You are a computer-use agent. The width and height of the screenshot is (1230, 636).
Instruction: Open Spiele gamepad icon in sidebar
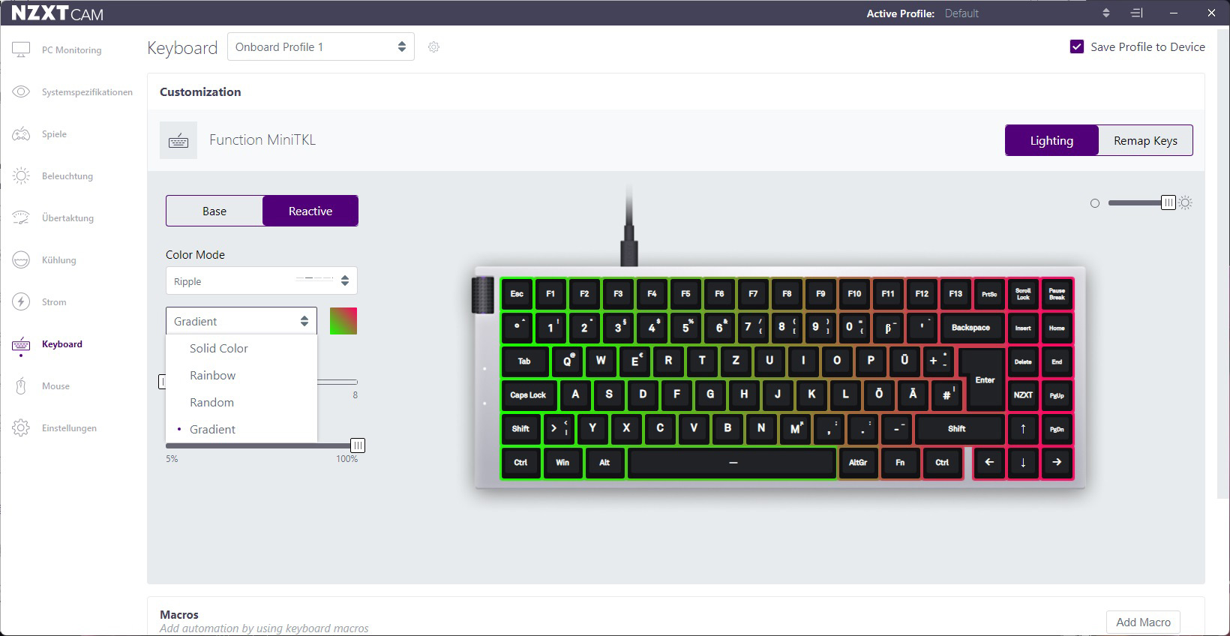point(21,133)
